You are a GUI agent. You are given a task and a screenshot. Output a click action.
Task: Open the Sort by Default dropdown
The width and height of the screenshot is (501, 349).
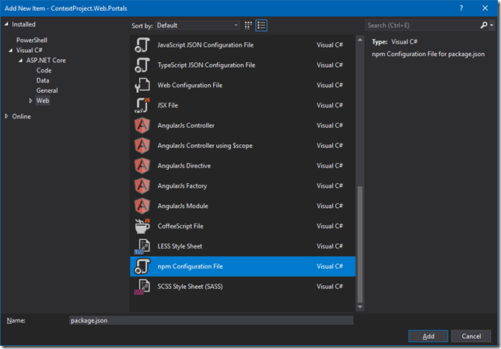[x=197, y=25]
